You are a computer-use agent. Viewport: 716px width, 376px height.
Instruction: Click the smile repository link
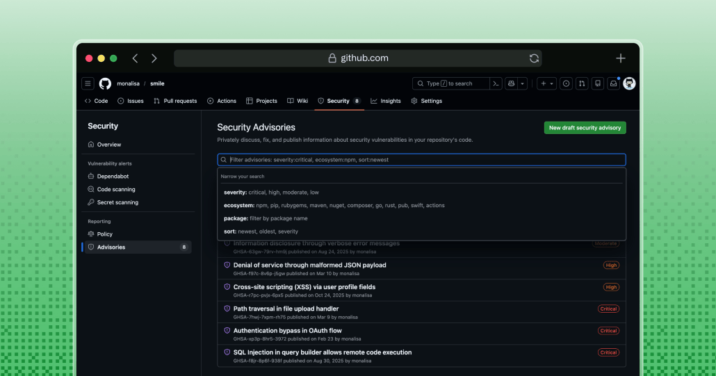pos(157,83)
